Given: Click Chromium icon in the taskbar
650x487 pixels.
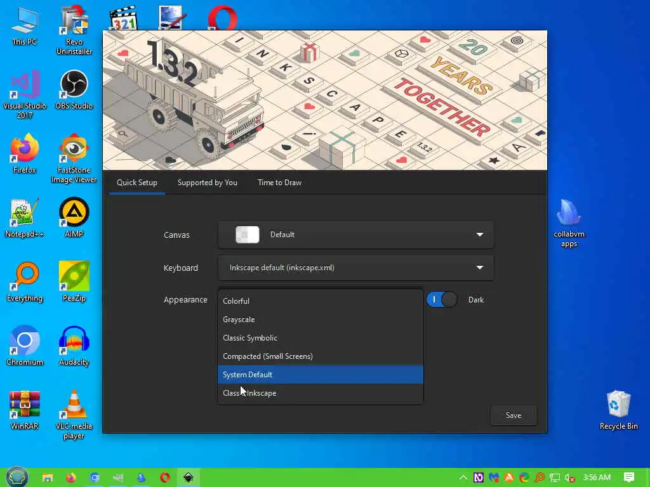Looking at the screenshot, I should pos(95,478).
